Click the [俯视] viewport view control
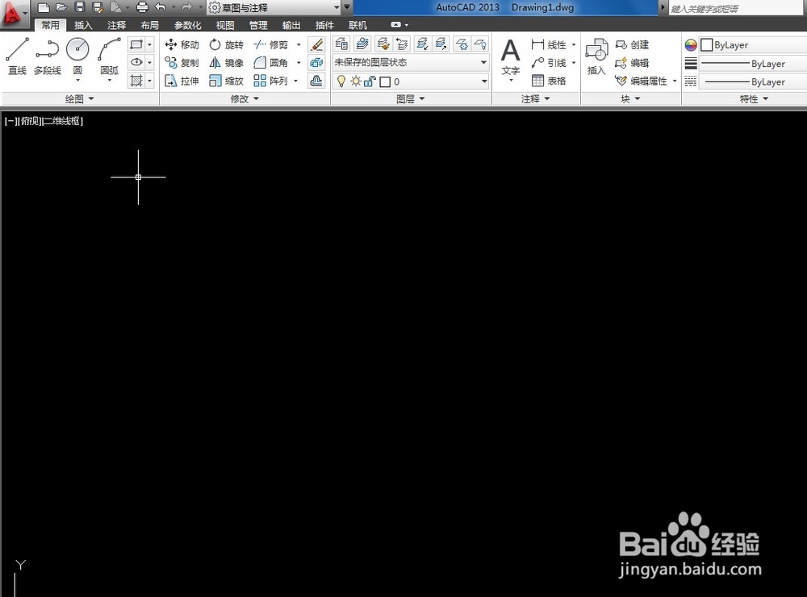The image size is (807, 597). click(x=29, y=121)
